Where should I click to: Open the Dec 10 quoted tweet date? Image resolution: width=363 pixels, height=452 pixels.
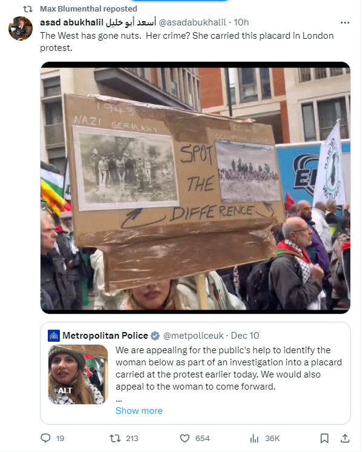point(245,336)
